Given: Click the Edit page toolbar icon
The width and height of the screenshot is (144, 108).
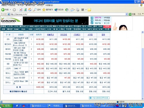Looking at the screenshot, I should pos(83,10).
